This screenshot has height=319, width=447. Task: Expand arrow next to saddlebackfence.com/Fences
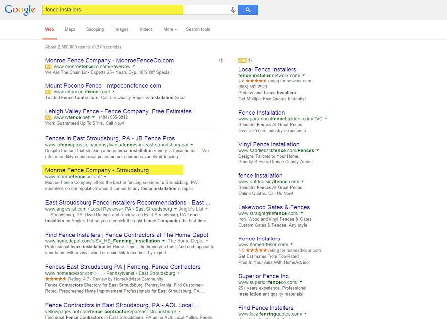coord(318,151)
